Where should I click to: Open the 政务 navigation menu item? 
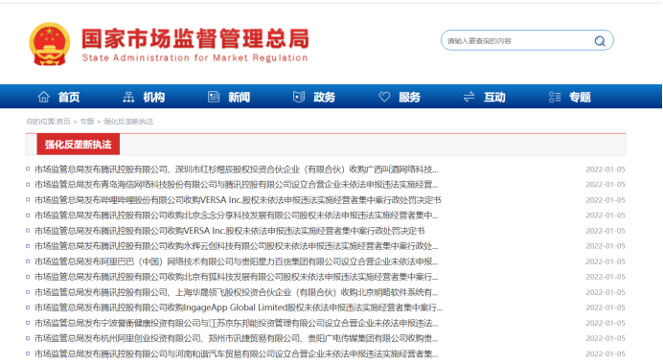tap(324, 98)
